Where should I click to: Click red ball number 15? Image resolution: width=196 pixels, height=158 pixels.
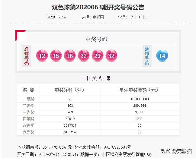pos(56,55)
